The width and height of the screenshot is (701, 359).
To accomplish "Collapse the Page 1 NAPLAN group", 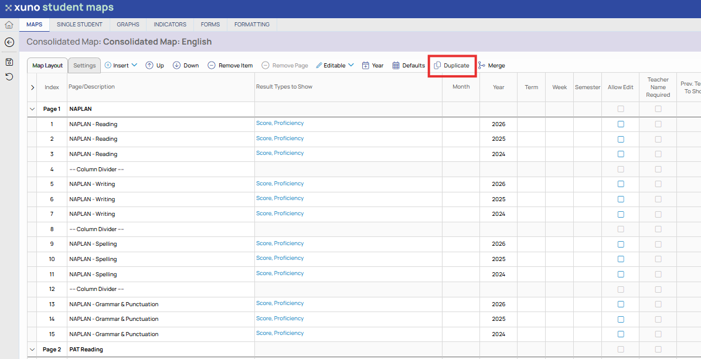I will pyautogui.click(x=32, y=109).
